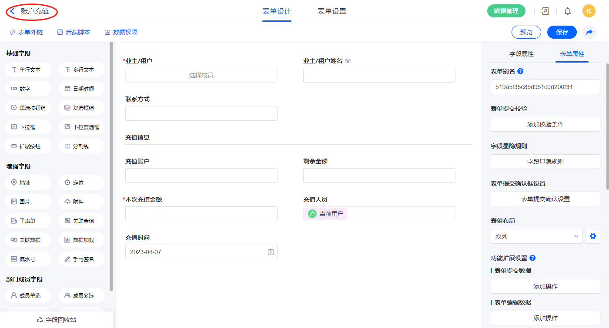Click the user avatar icon
This screenshot has height=328, width=609.
click(x=589, y=11)
